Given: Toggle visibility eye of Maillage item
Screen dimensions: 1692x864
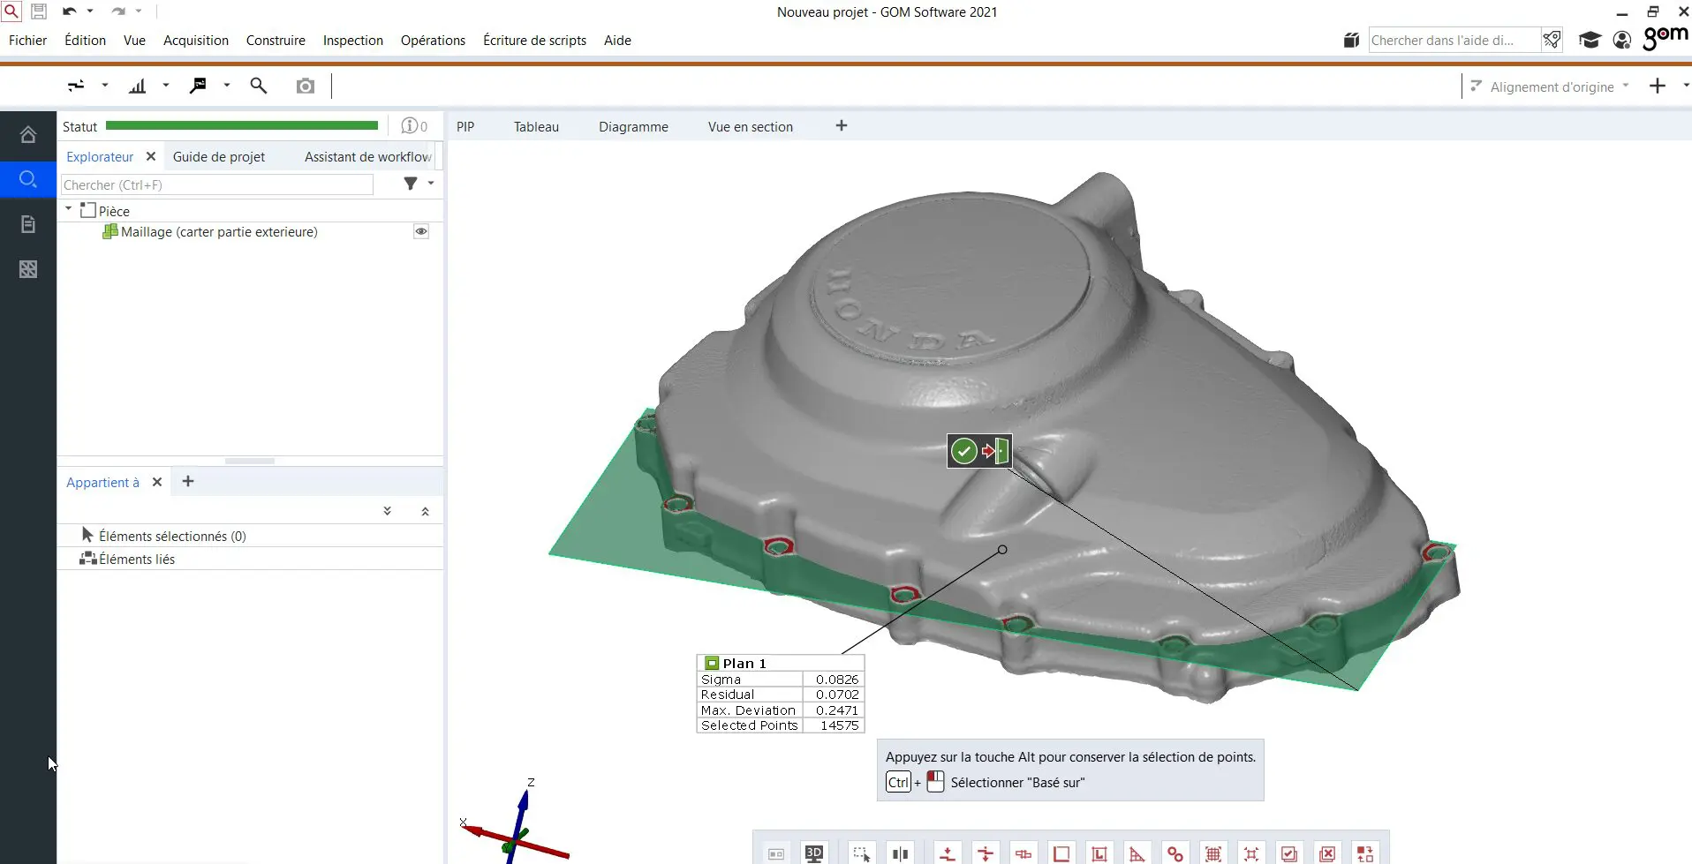Looking at the screenshot, I should click(421, 232).
